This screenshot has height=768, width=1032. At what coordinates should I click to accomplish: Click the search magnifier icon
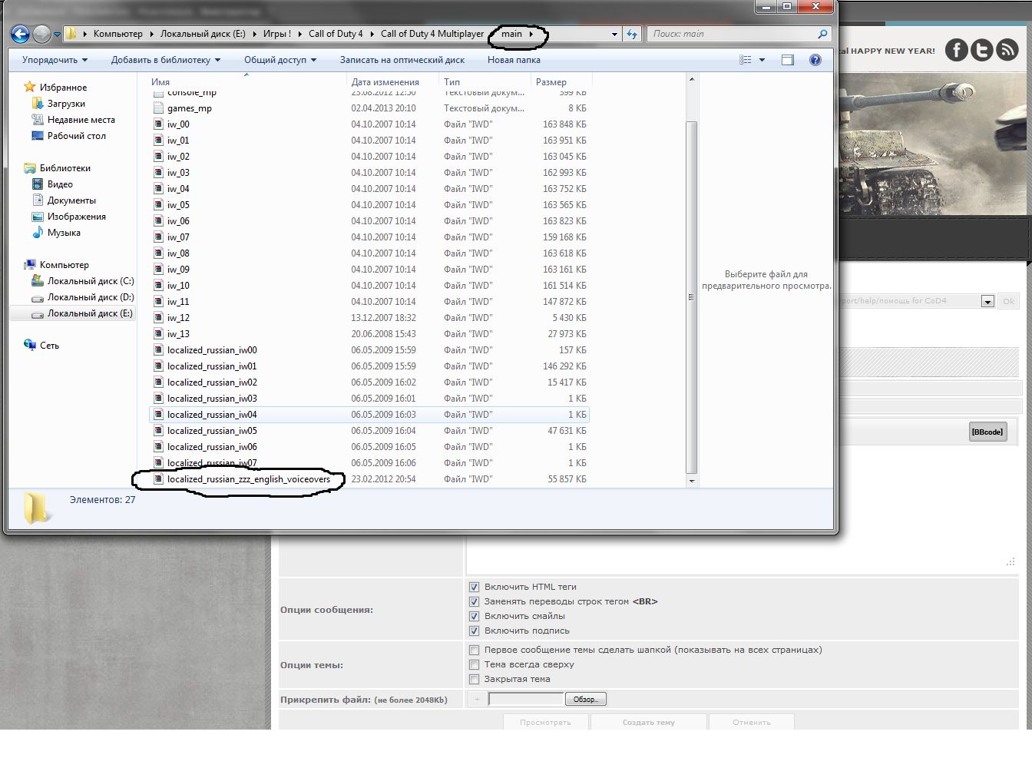pyautogui.click(x=822, y=34)
